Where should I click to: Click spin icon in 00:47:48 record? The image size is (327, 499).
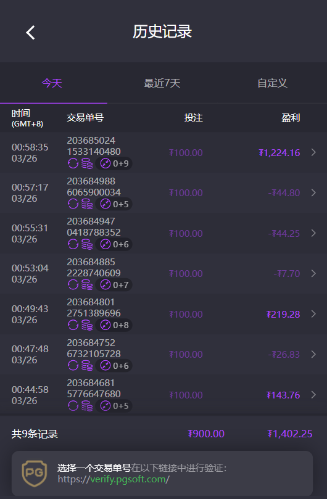click(x=73, y=366)
